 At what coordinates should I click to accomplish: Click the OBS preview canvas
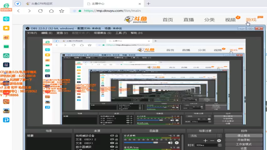[144, 82]
